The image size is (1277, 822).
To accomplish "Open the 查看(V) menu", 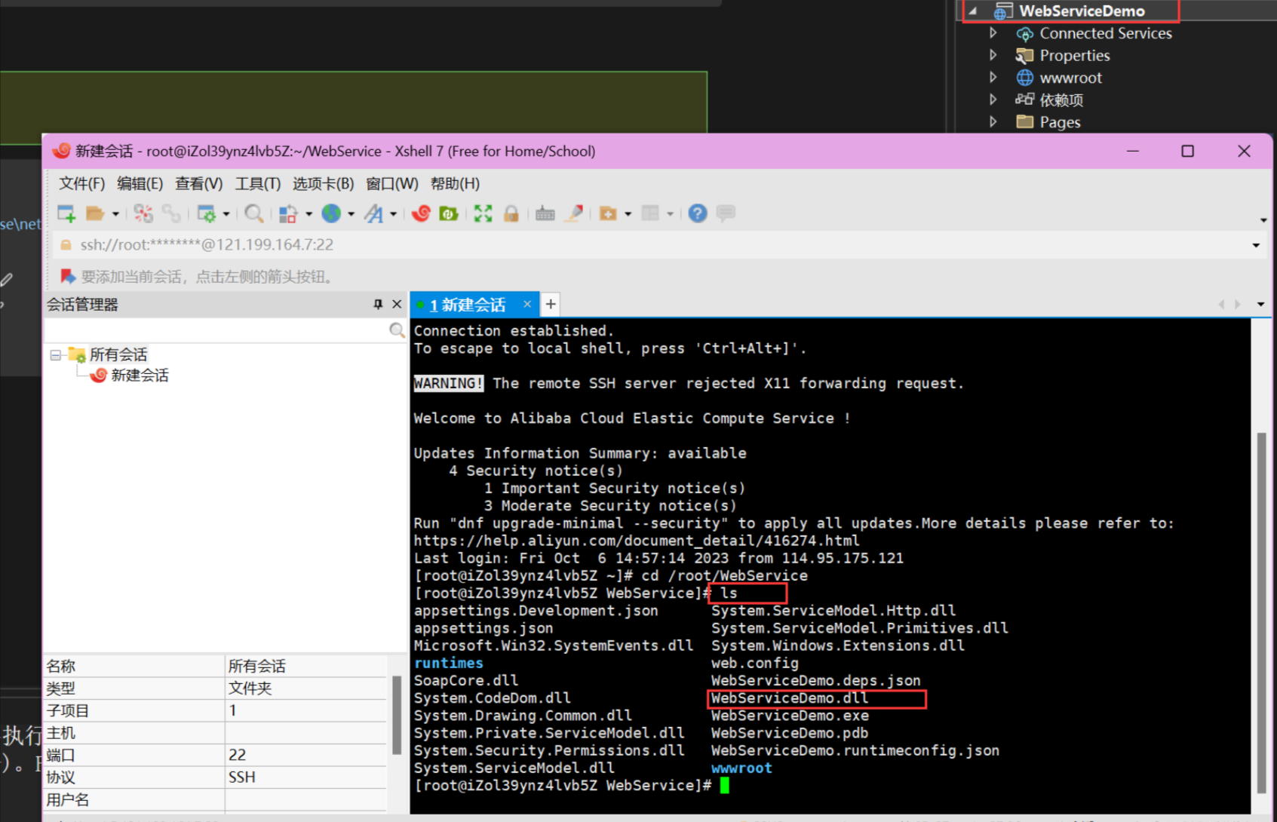I will 198,183.
